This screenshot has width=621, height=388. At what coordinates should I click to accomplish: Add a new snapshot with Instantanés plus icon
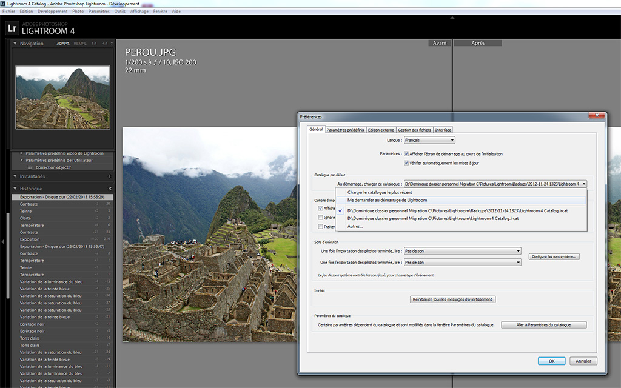[x=110, y=176]
